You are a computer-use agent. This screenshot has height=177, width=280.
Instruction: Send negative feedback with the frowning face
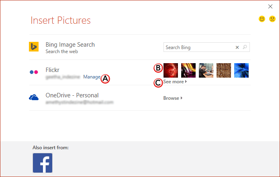[272, 19]
